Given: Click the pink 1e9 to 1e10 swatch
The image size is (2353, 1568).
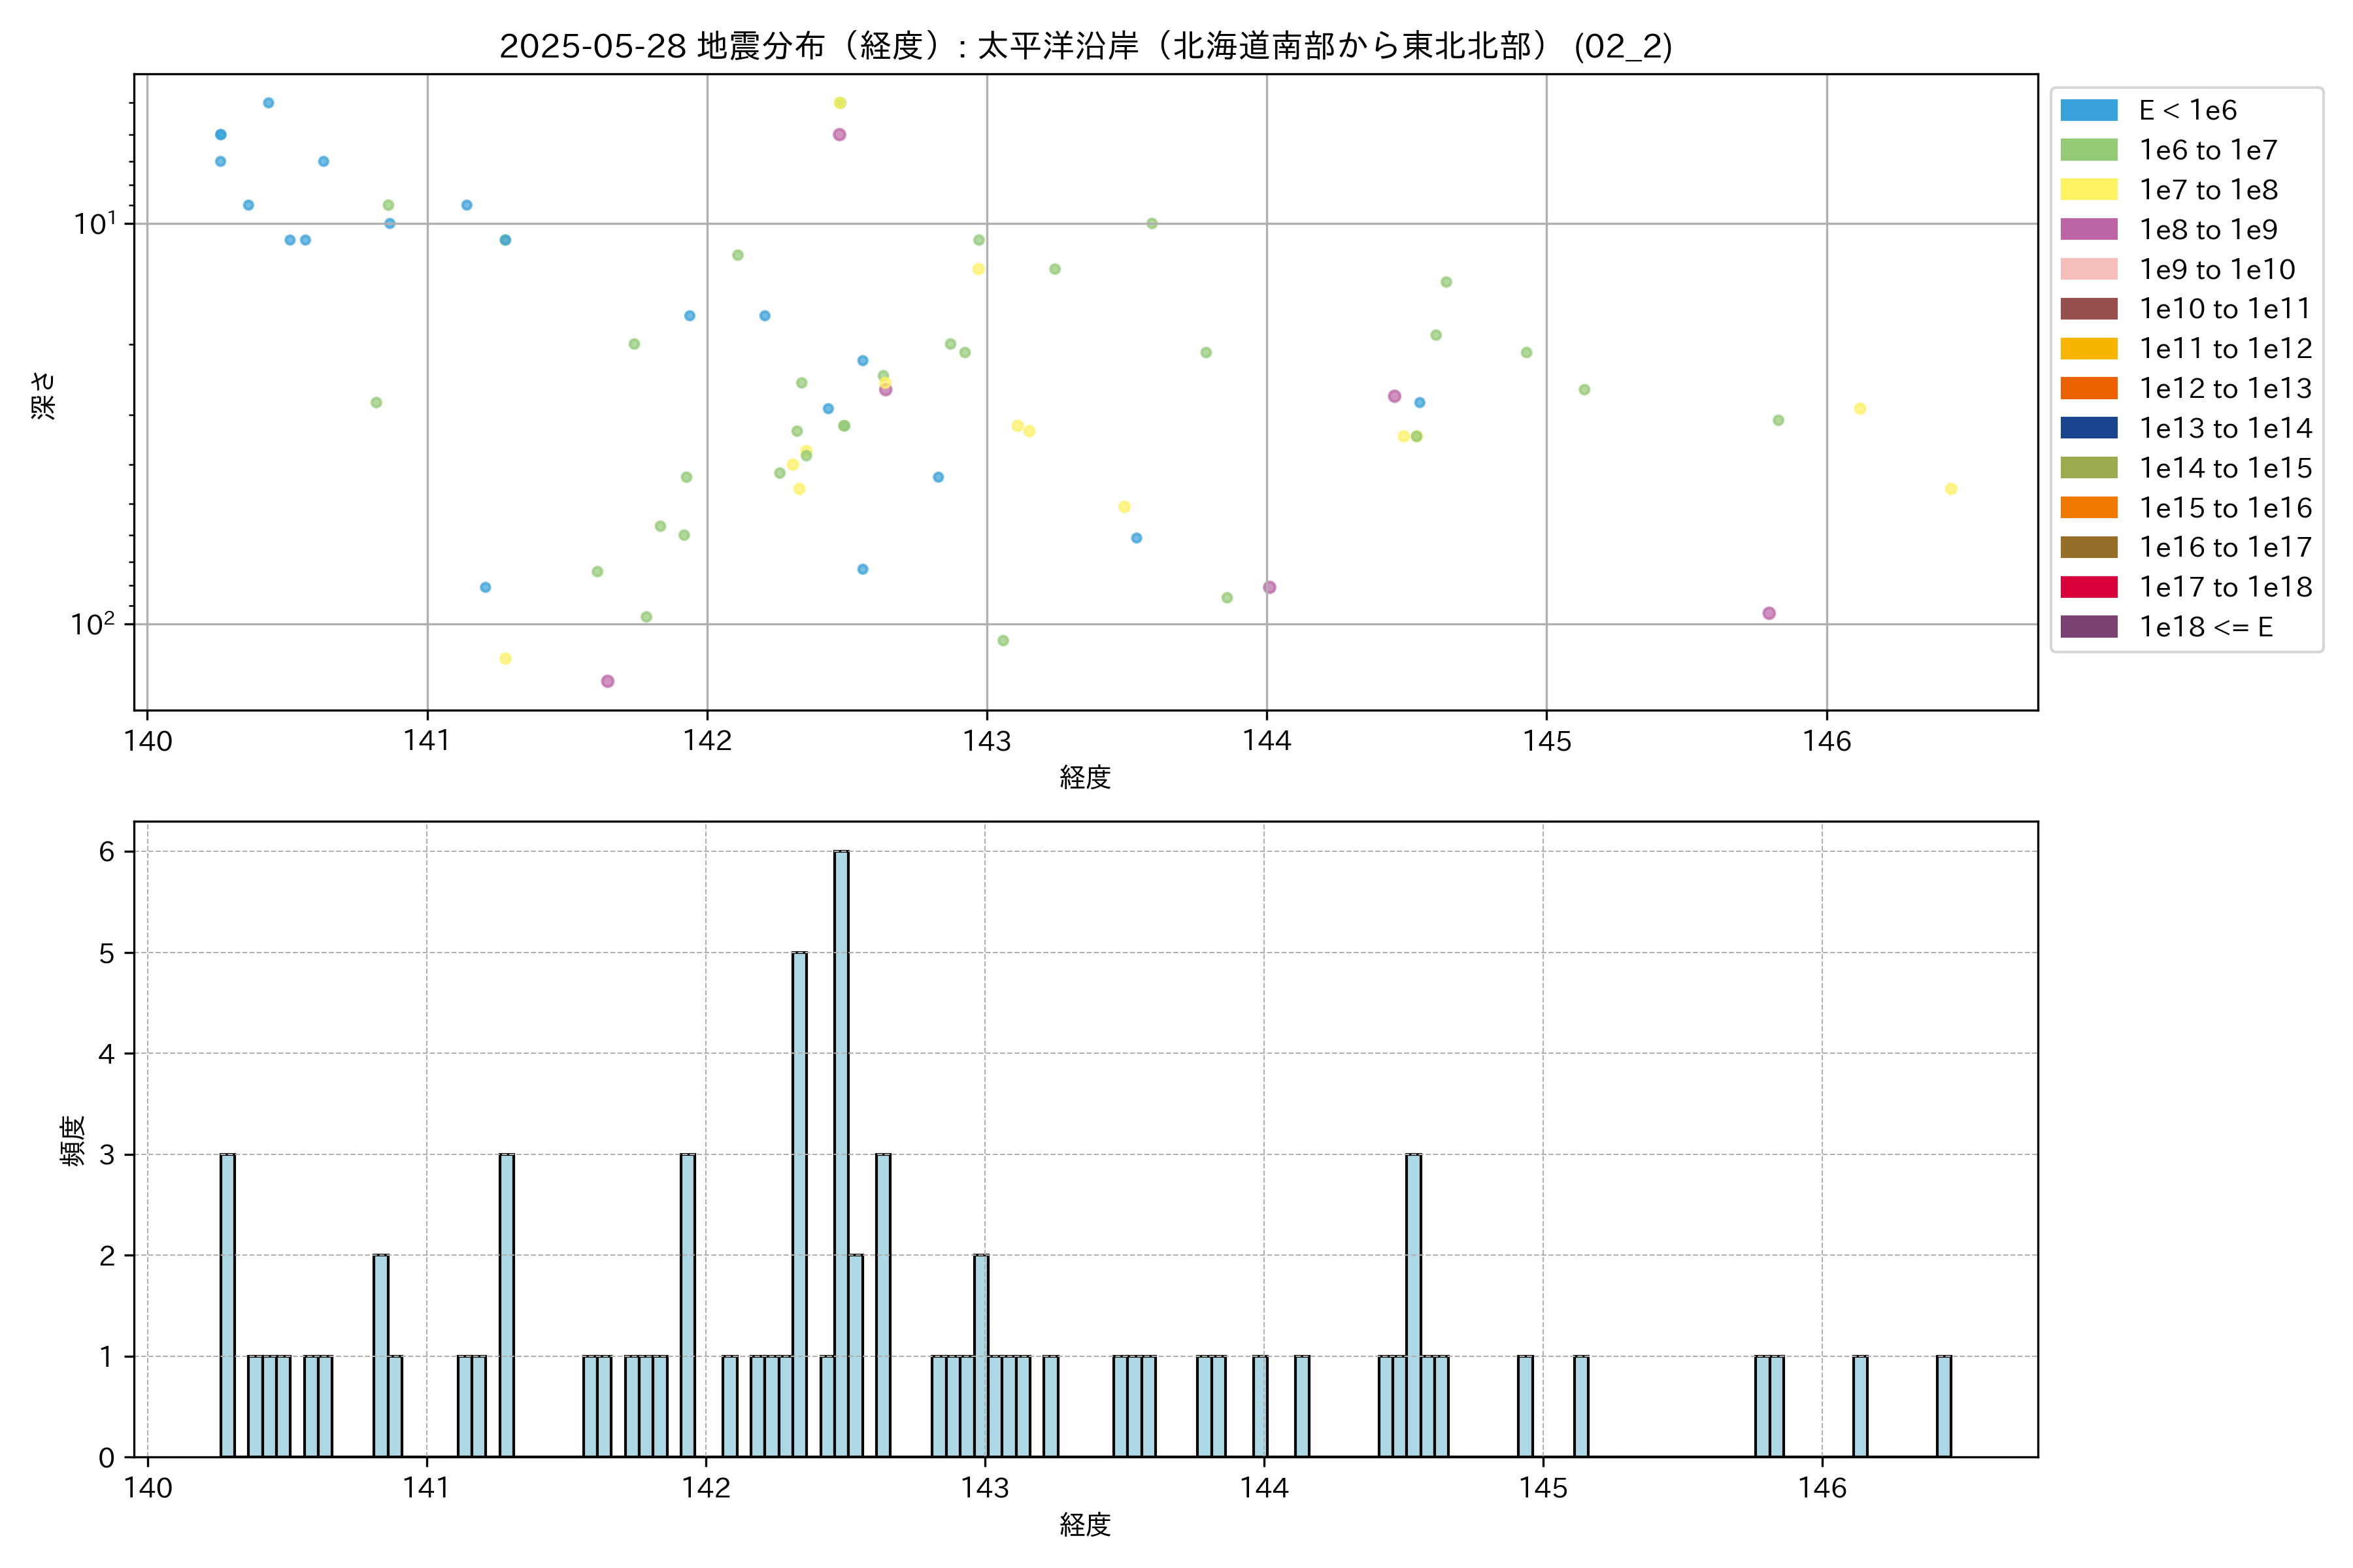Looking at the screenshot, I should pyautogui.click(x=2089, y=269).
